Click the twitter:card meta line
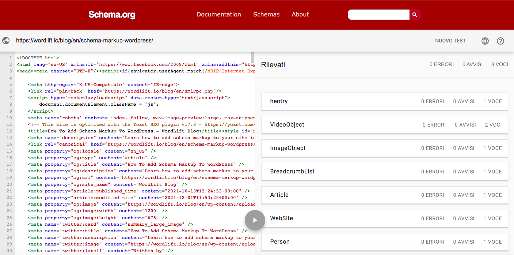514x255 pixels. [x=110, y=224]
